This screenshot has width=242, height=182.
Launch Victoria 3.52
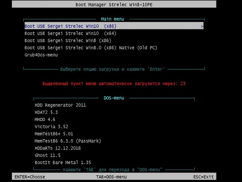click(x=51, y=126)
